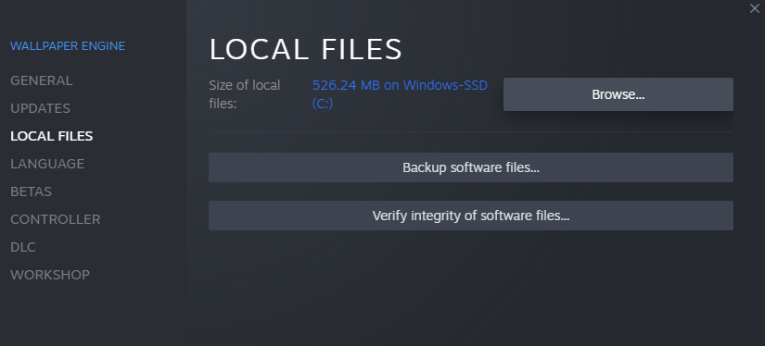Screen dimensions: 765x346
Task: Go to the Betas section
Action: [31, 192]
